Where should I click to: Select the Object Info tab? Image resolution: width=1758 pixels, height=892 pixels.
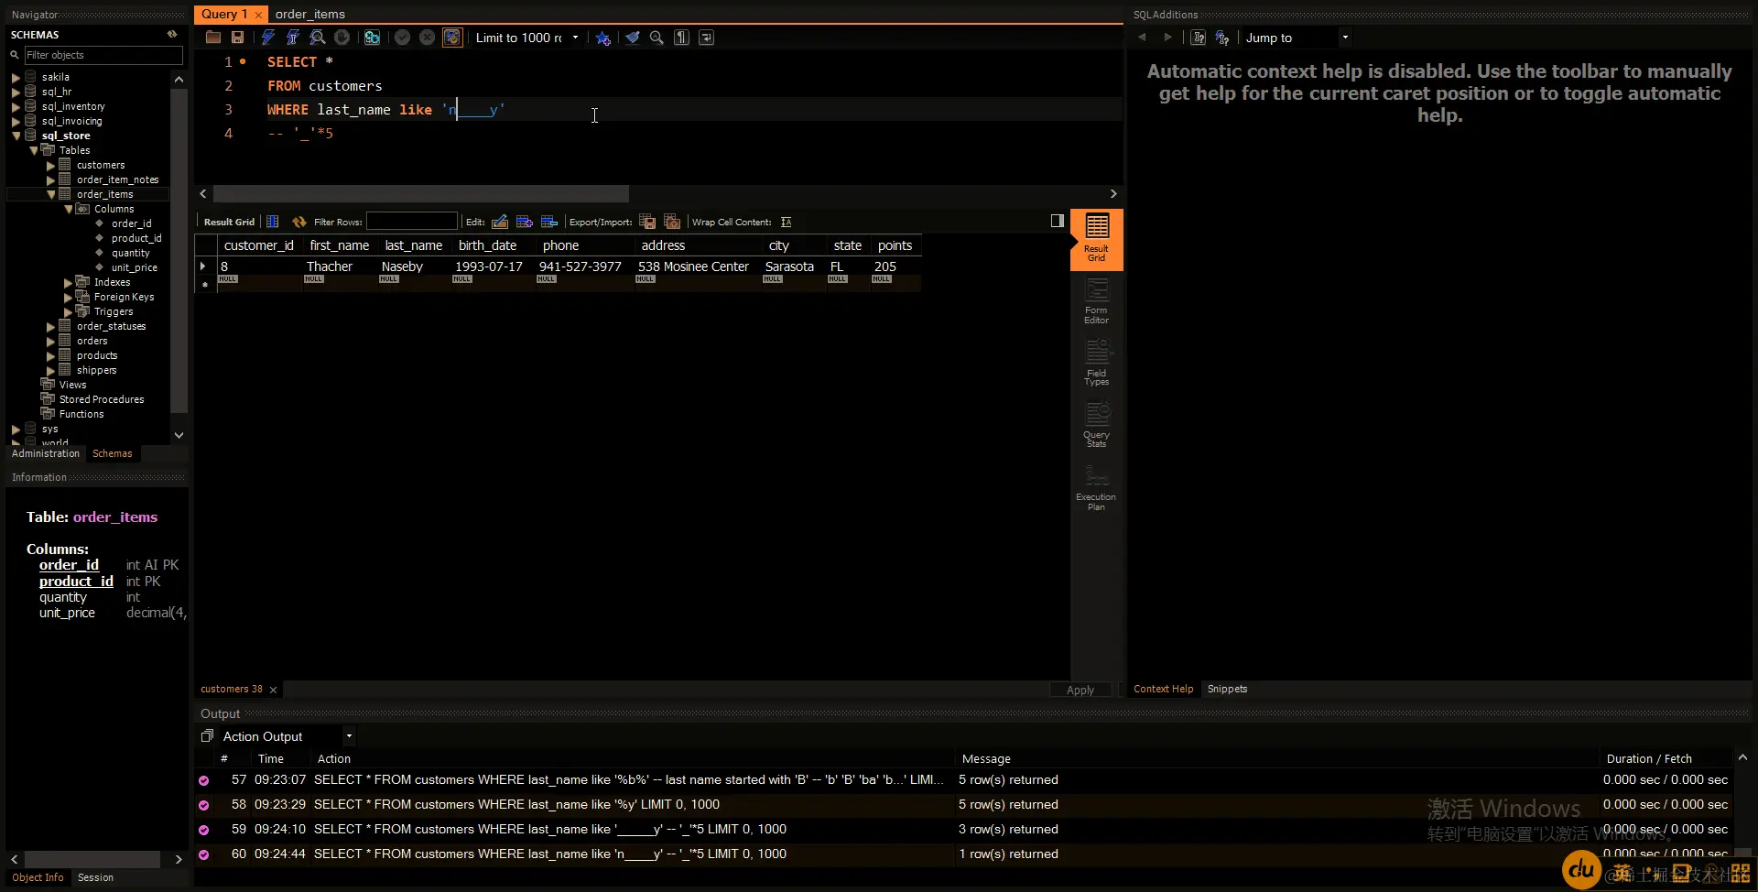coord(38,877)
